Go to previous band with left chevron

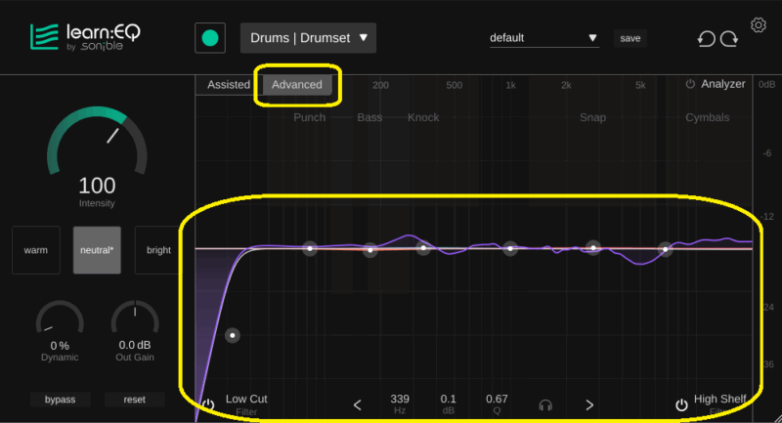pos(357,404)
